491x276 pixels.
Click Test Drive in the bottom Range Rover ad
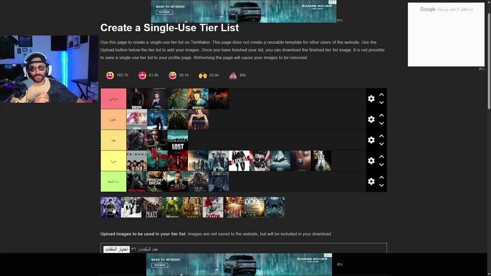160,265
